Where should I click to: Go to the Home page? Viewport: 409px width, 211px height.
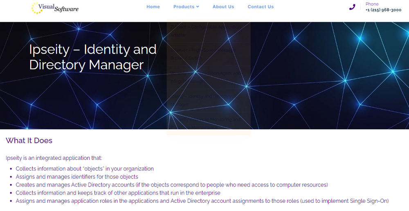(x=153, y=7)
